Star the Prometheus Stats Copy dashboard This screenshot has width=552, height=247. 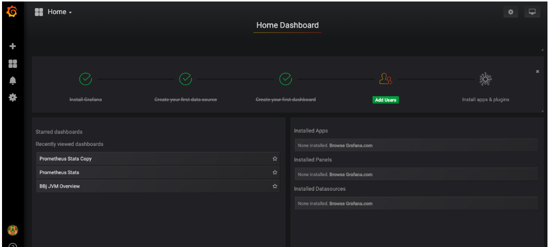[x=275, y=159]
